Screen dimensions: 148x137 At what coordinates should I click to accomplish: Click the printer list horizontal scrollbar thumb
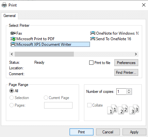click(x=44, y=54)
